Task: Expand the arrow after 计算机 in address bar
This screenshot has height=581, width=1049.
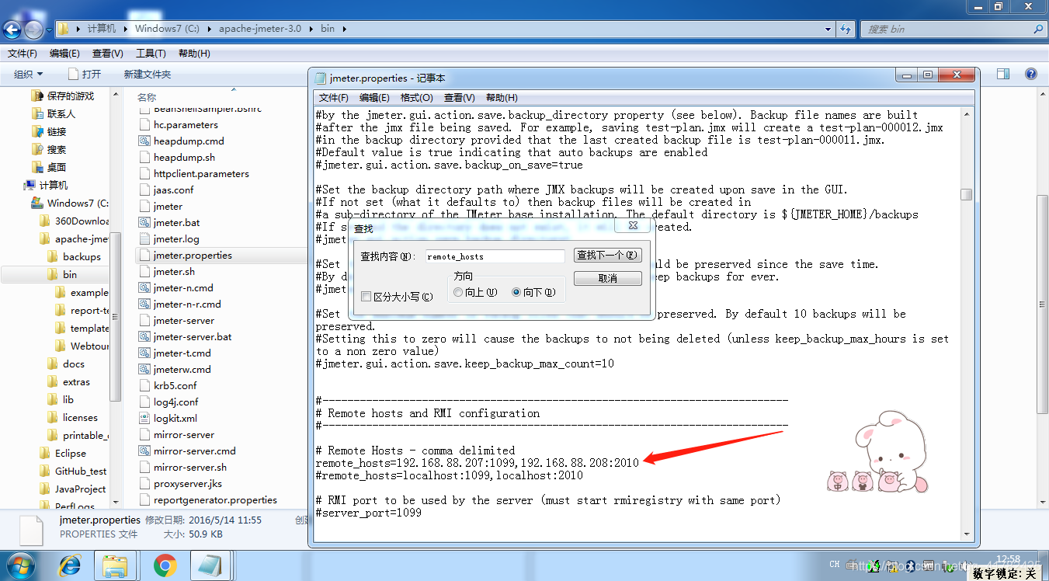Action: [123, 29]
